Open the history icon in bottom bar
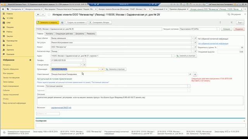The width and height of the screenshot is (248, 139). tap(4, 132)
